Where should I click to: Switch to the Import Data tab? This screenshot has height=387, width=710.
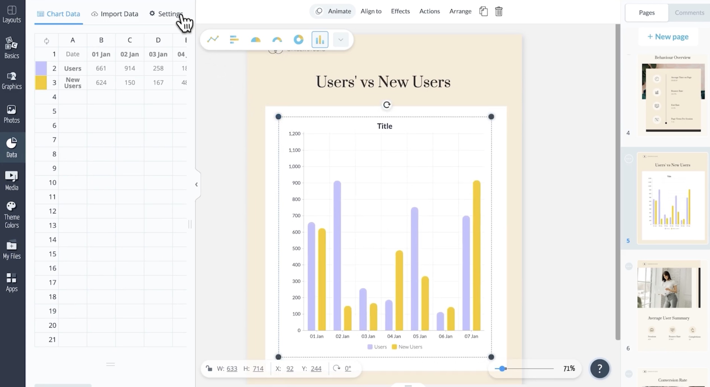[115, 14]
